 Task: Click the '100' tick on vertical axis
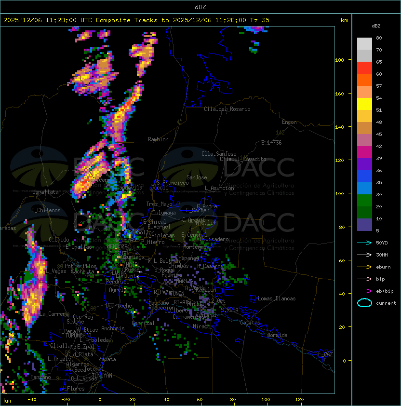[339, 194]
